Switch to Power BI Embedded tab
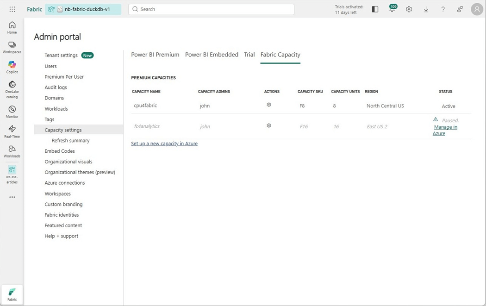 (212, 55)
